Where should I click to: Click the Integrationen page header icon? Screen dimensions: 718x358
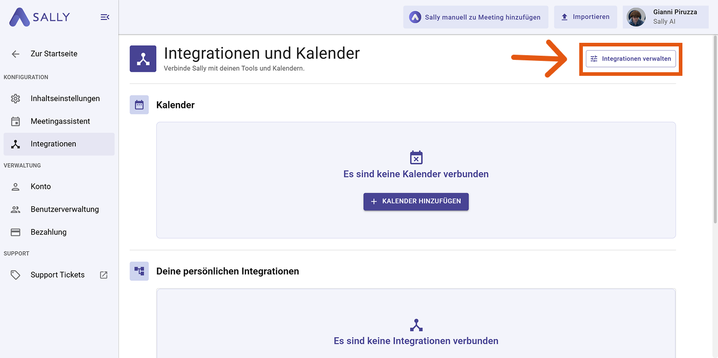tap(143, 59)
